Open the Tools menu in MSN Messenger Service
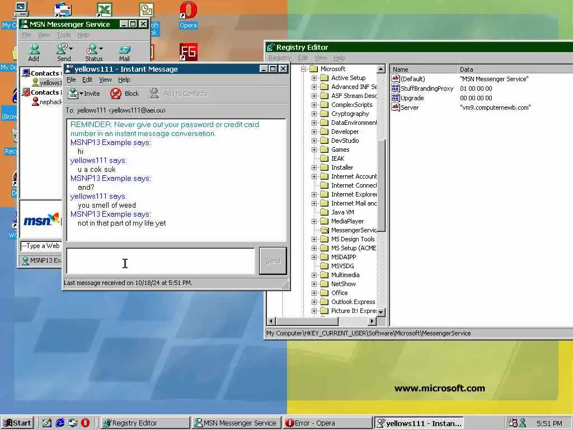 coord(64,35)
